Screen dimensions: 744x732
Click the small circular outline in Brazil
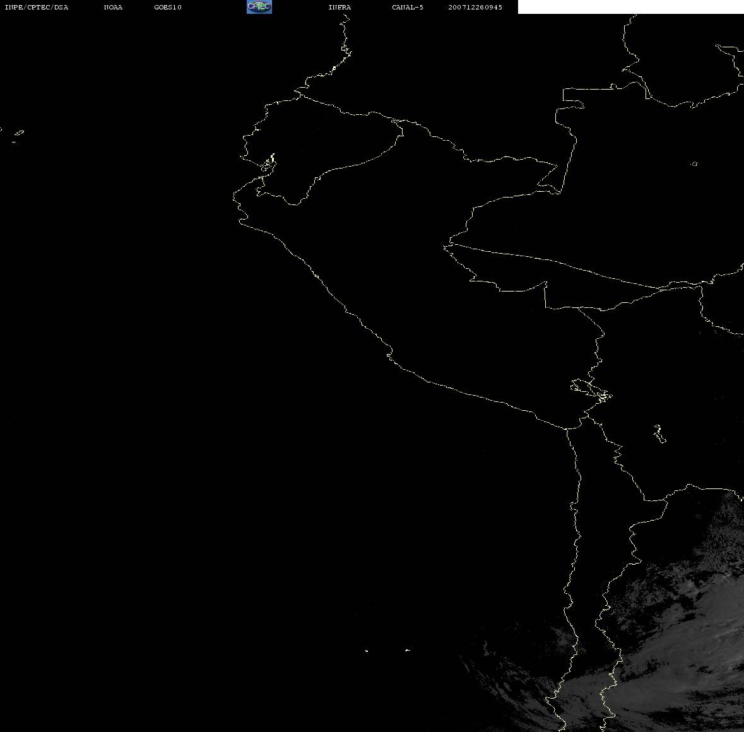(694, 164)
